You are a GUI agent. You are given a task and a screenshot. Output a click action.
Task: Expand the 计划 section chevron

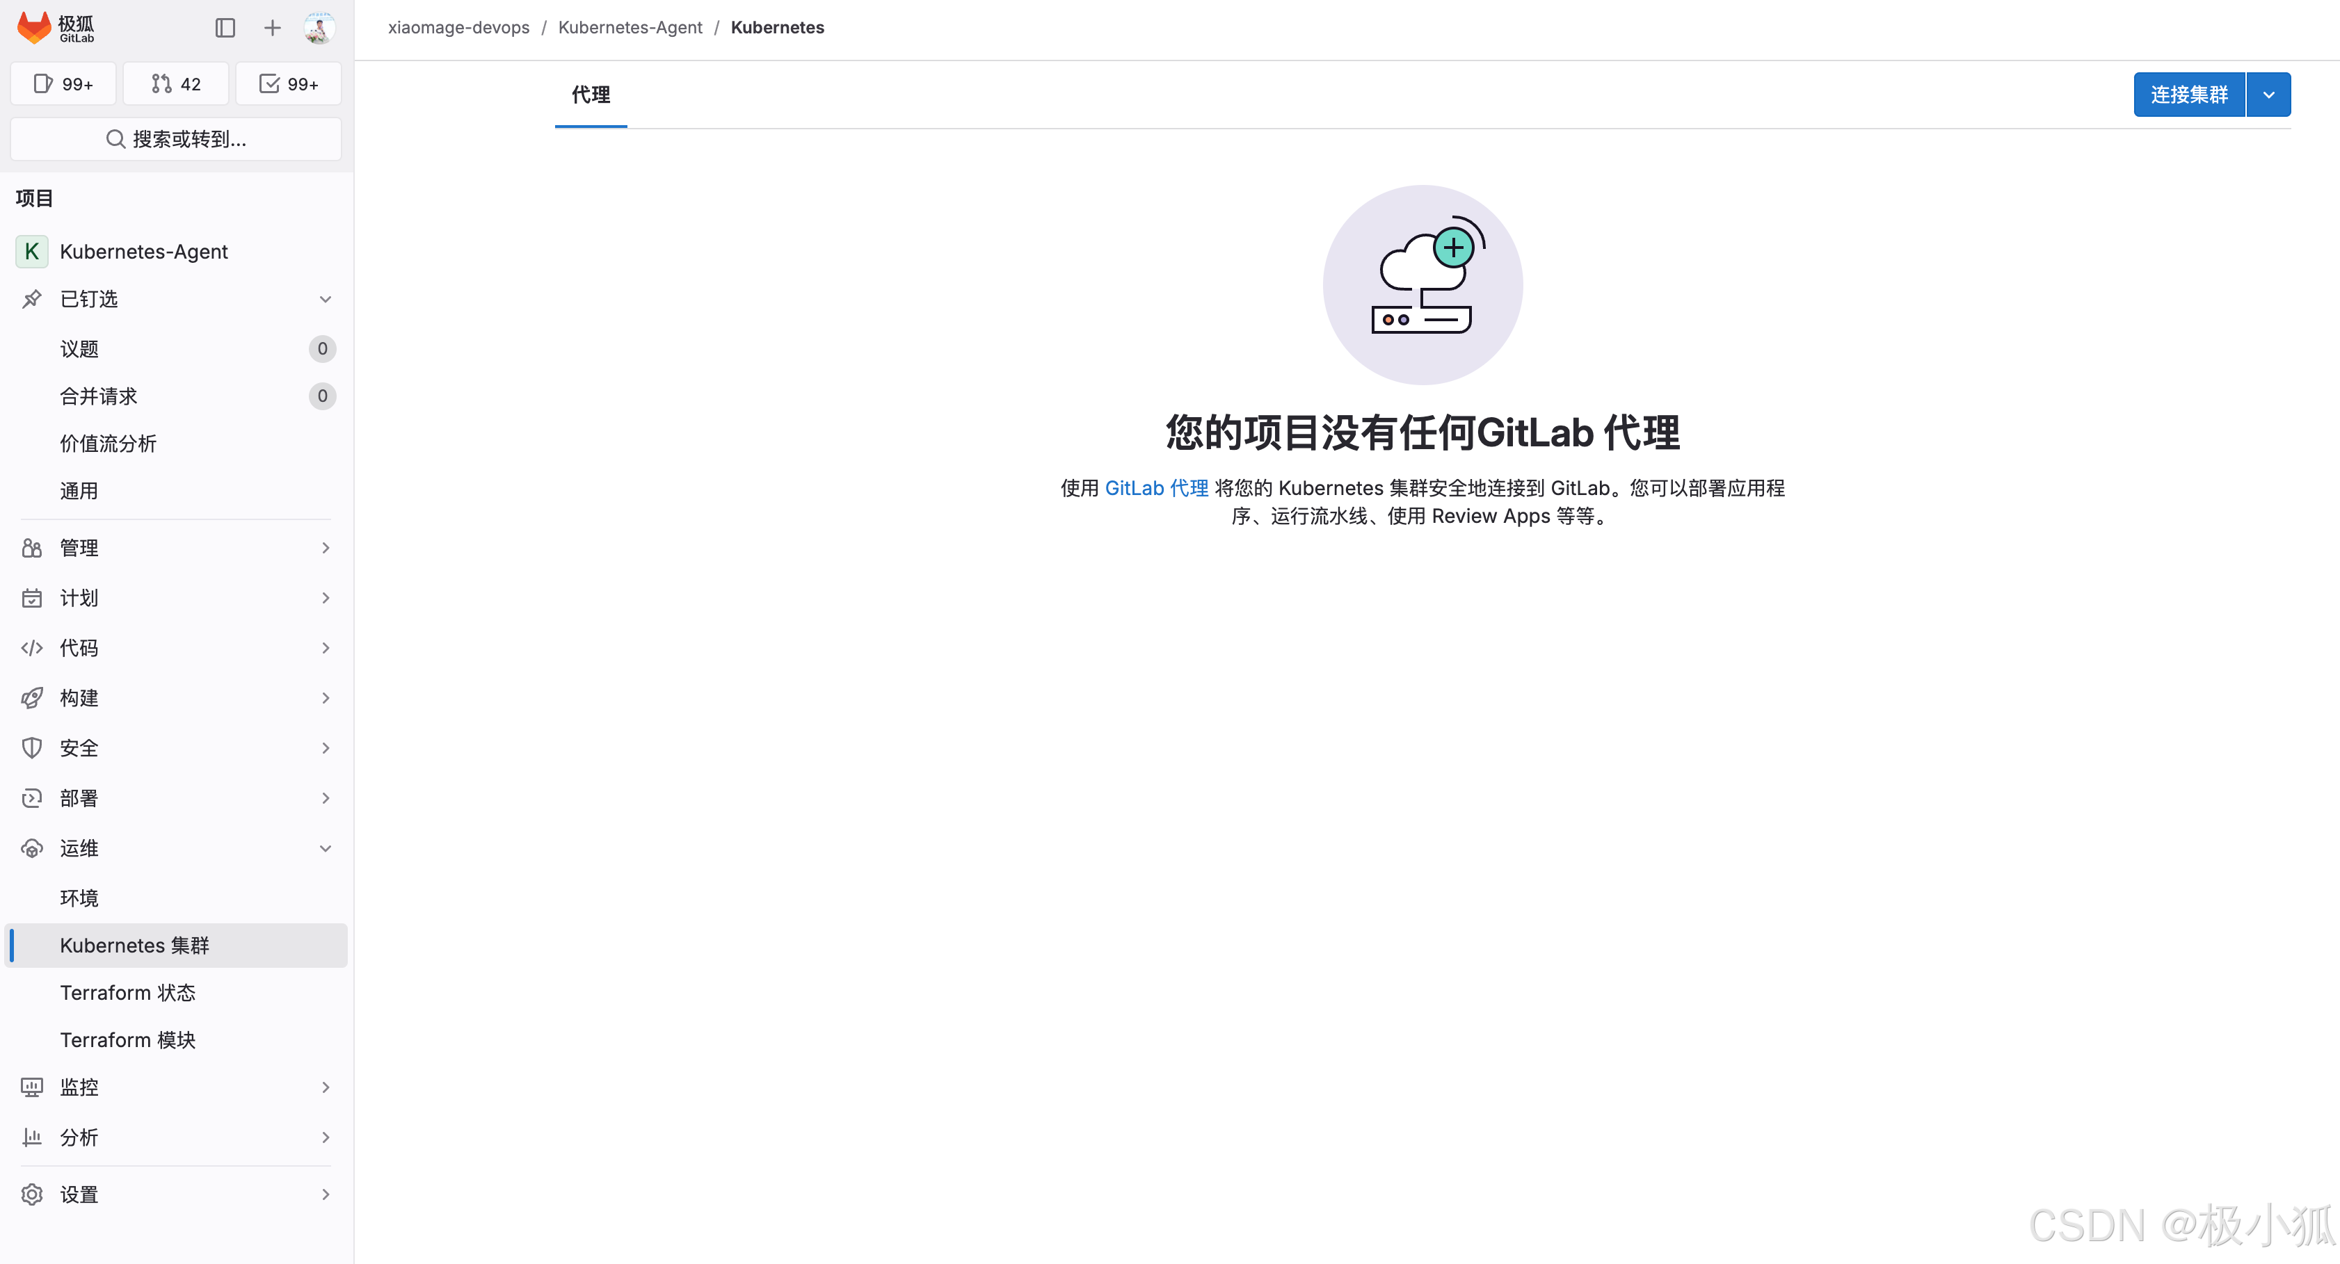[326, 597]
